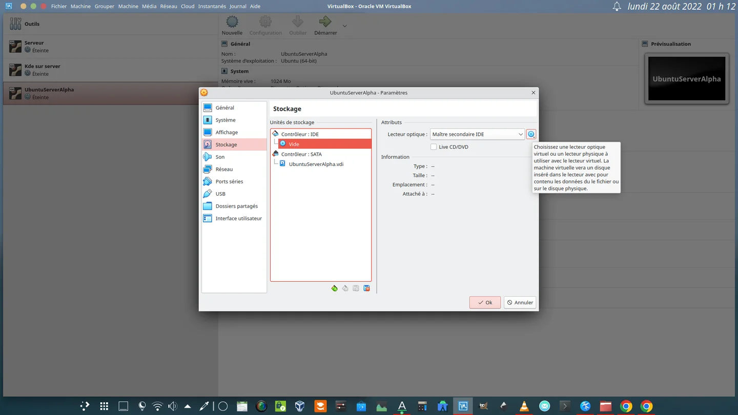This screenshot has width=738, height=415.
Task: Open the Cloud menu
Action: [x=188, y=6]
